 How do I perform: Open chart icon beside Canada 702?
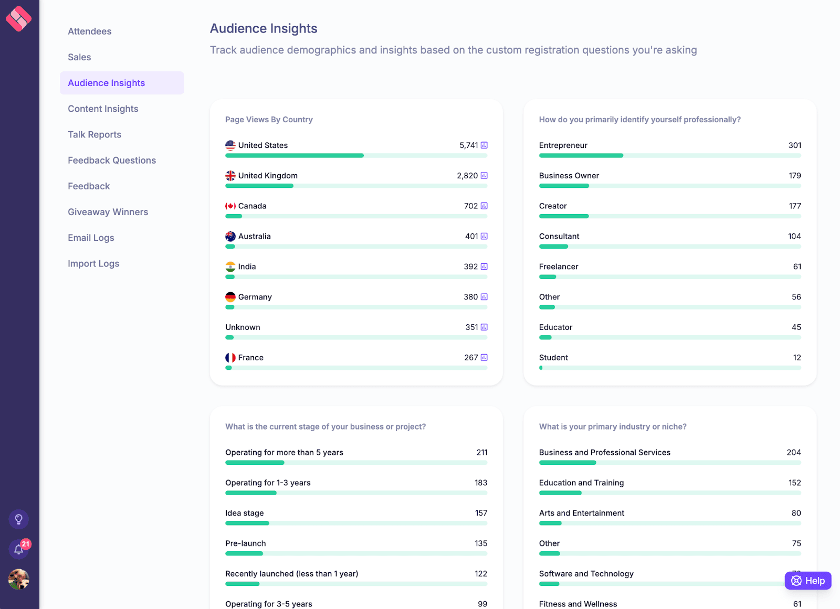pyautogui.click(x=484, y=206)
